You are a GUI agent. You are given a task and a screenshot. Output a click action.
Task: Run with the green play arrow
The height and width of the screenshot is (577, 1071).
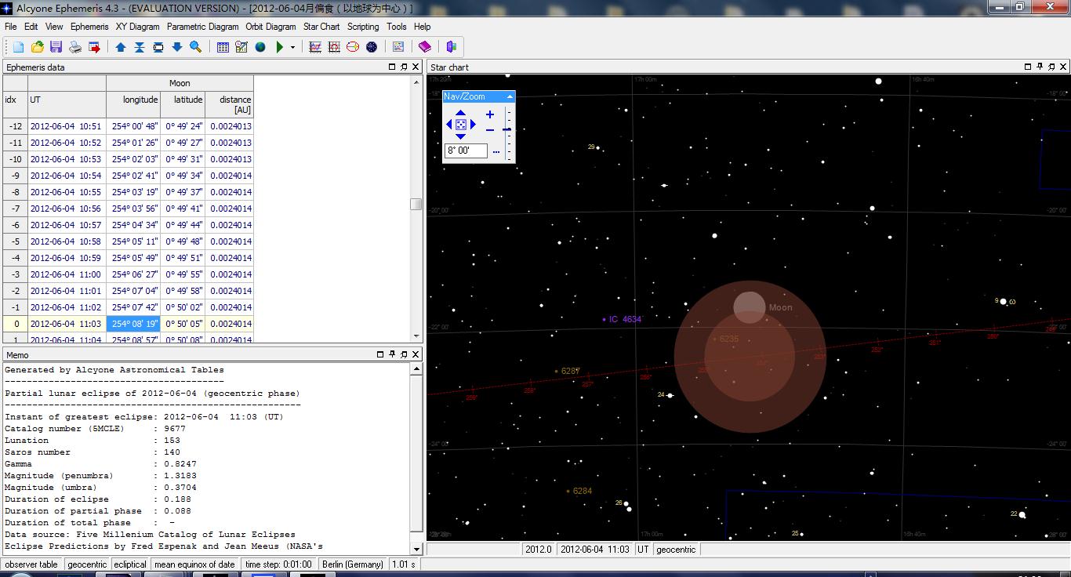coord(280,47)
